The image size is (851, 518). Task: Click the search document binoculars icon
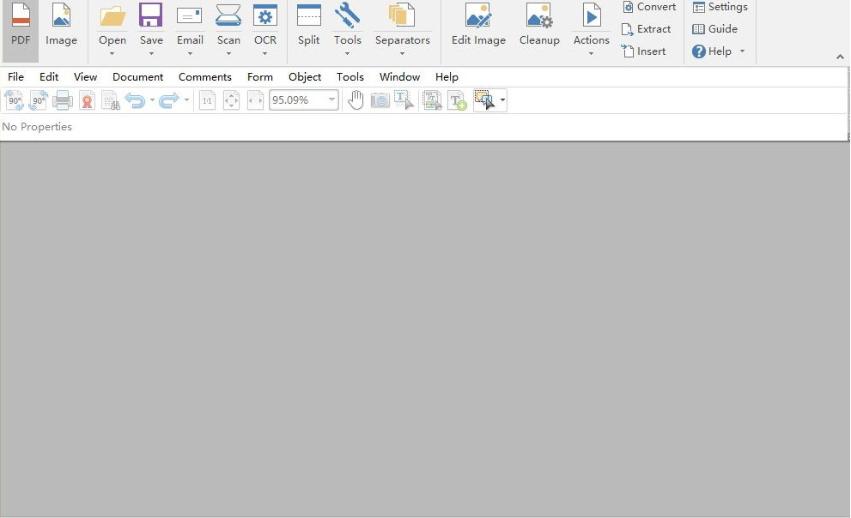point(111,100)
